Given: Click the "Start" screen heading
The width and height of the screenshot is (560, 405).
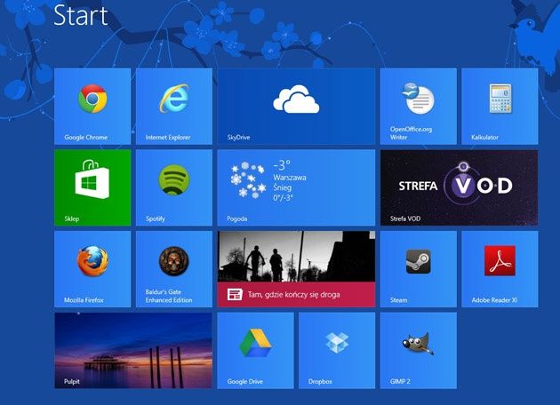Looking at the screenshot, I should 81,15.
